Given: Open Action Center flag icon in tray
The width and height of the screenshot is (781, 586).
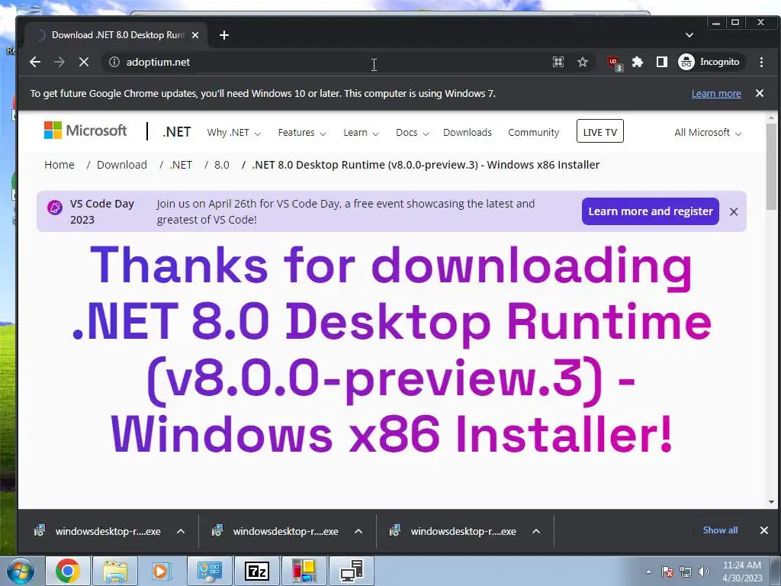Looking at the screenshot, I should 667,572.
